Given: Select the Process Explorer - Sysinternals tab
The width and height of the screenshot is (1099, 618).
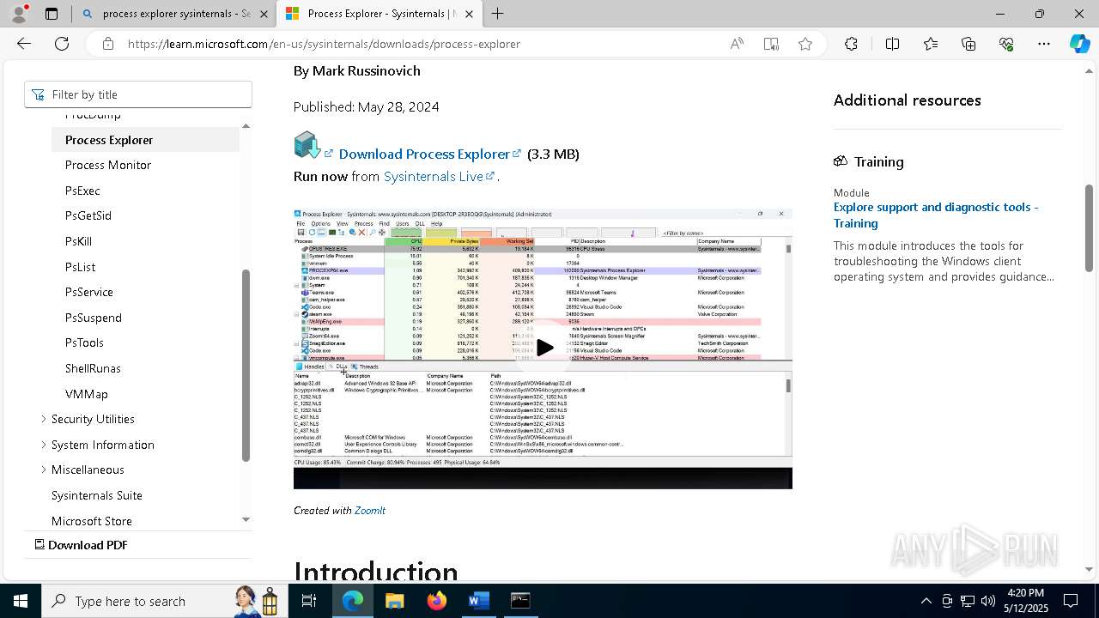Looking at the screenshot, I should pyautogui.click(x=373, y=14).
